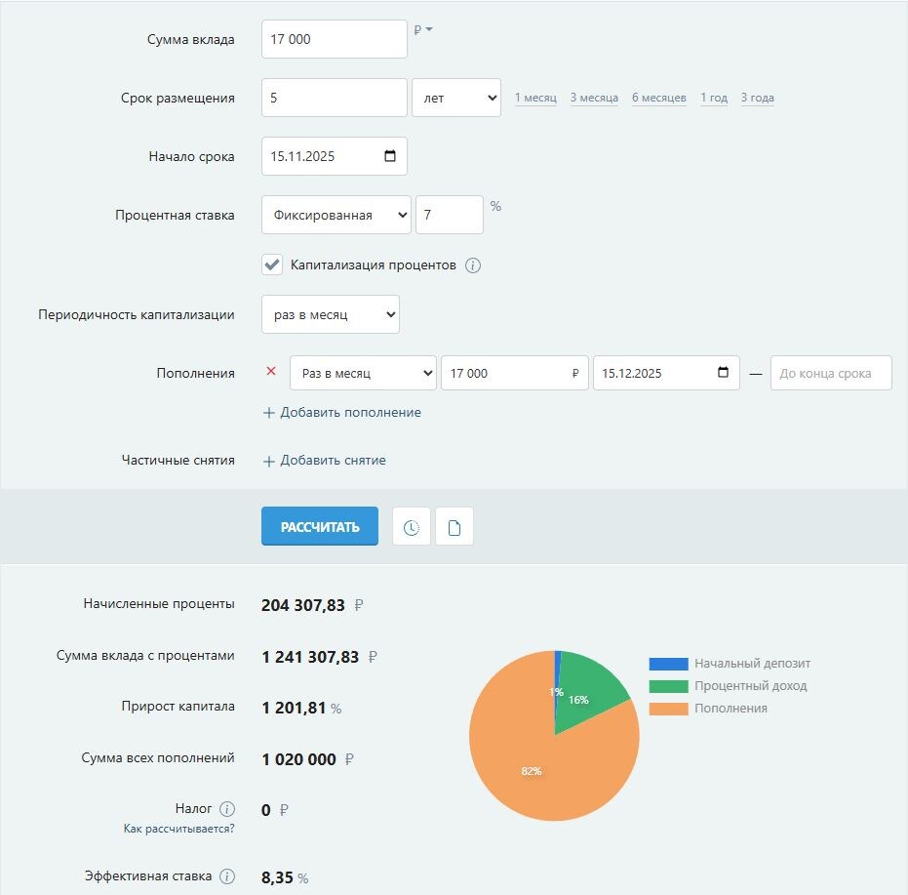Open currency ruble selector dropdown
Screen dimensions: 908x895
(423, 29)
